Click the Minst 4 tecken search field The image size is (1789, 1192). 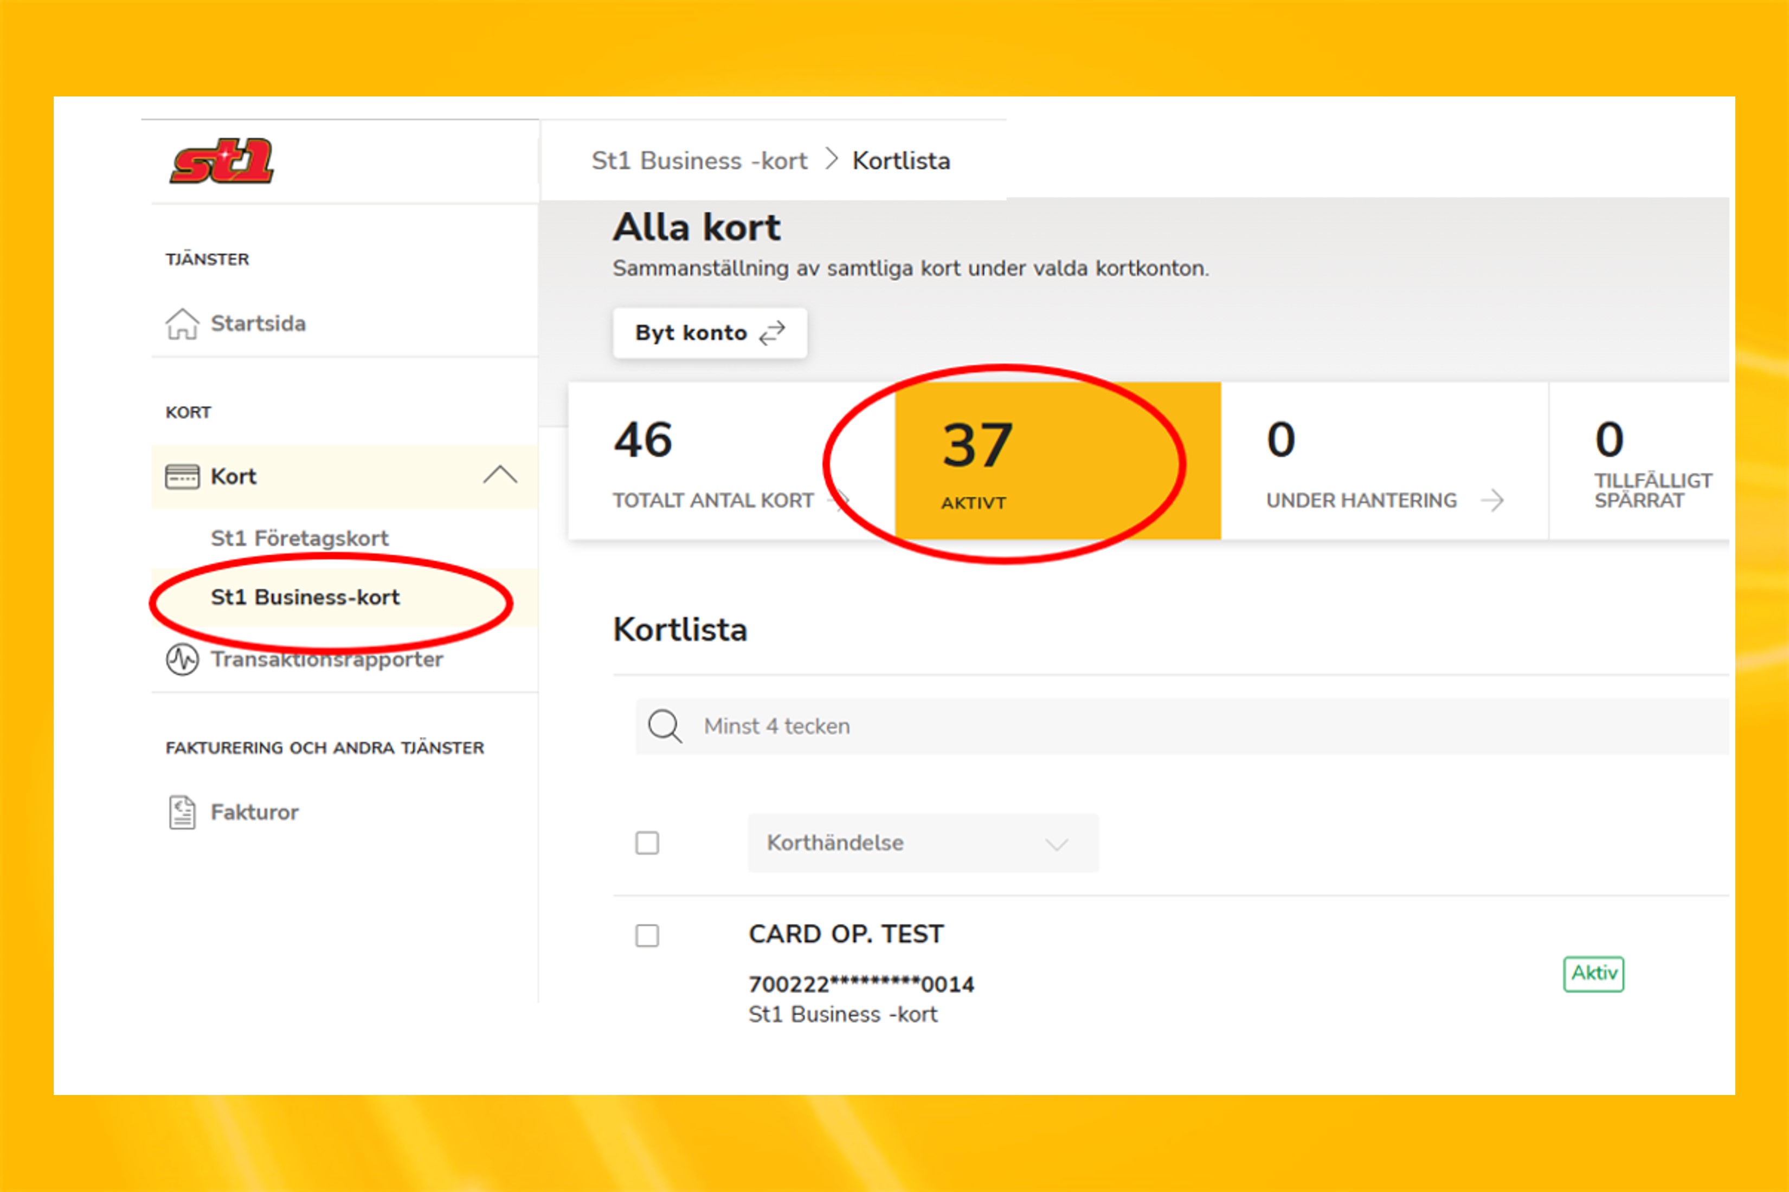click(1182, 727)
